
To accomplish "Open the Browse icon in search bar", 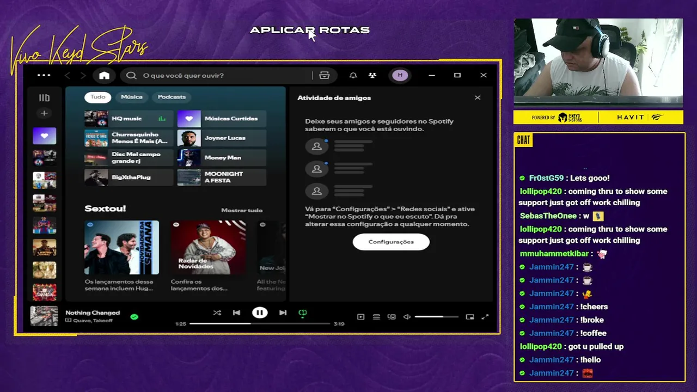I will point(325,75).
